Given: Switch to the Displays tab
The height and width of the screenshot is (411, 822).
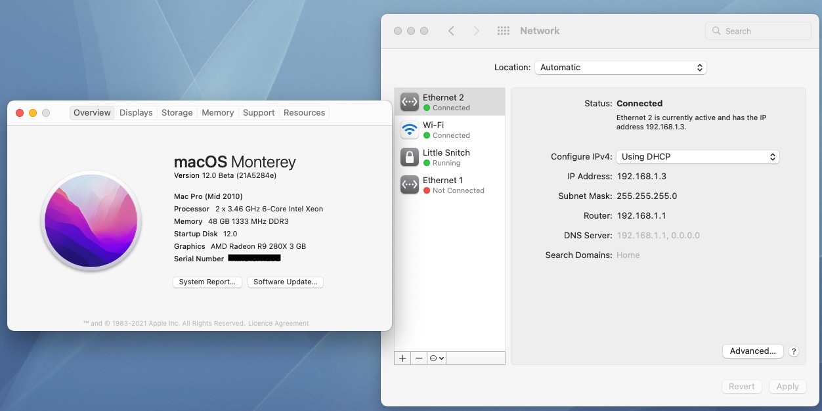Looking at the screenshot, I should coord(136,113).
